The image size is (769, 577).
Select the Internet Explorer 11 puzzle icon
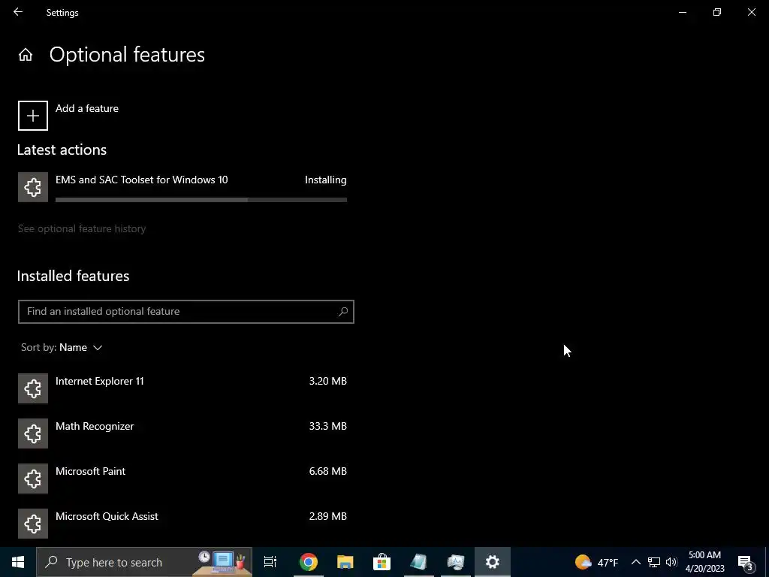33,388
